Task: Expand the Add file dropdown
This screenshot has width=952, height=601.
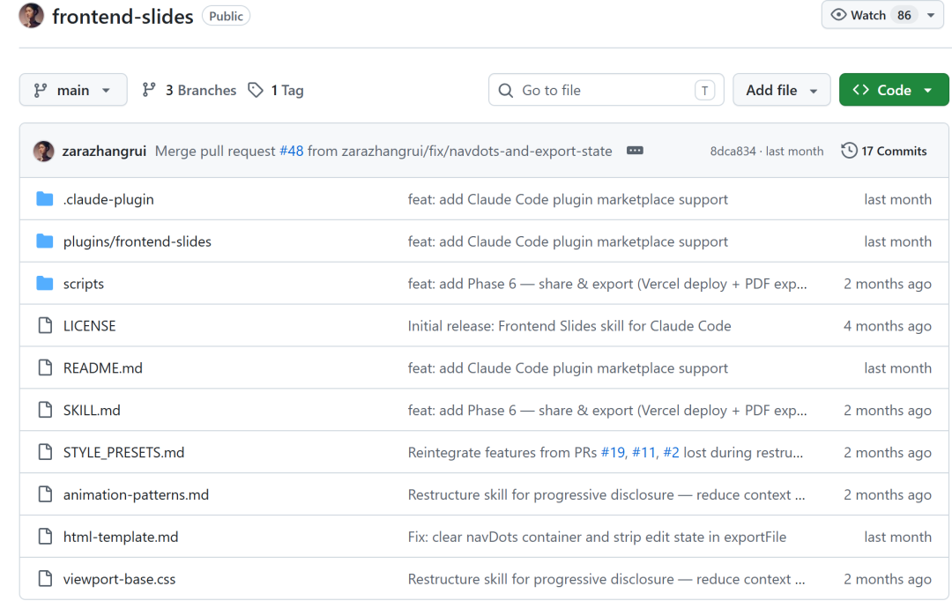Action: 781,90
